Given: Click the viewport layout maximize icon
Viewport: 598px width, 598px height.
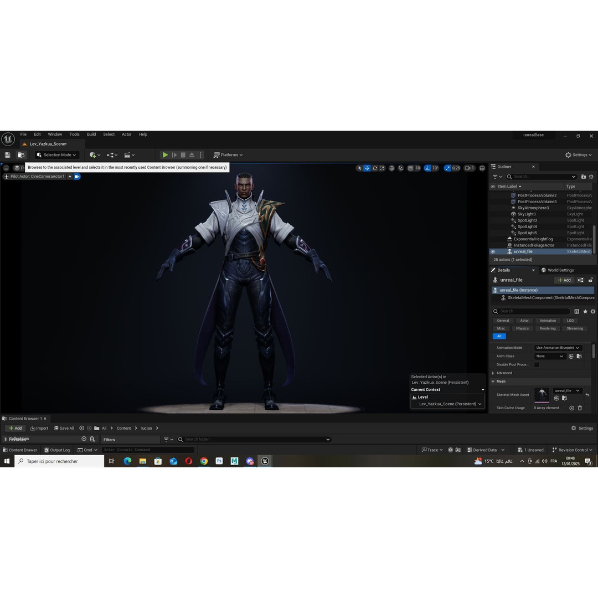Looking at the screenshot, I should [482, 168].
